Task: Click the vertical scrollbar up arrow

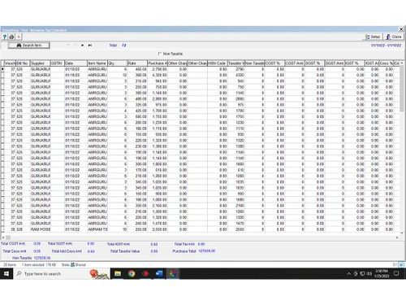Action: [402, 63]
